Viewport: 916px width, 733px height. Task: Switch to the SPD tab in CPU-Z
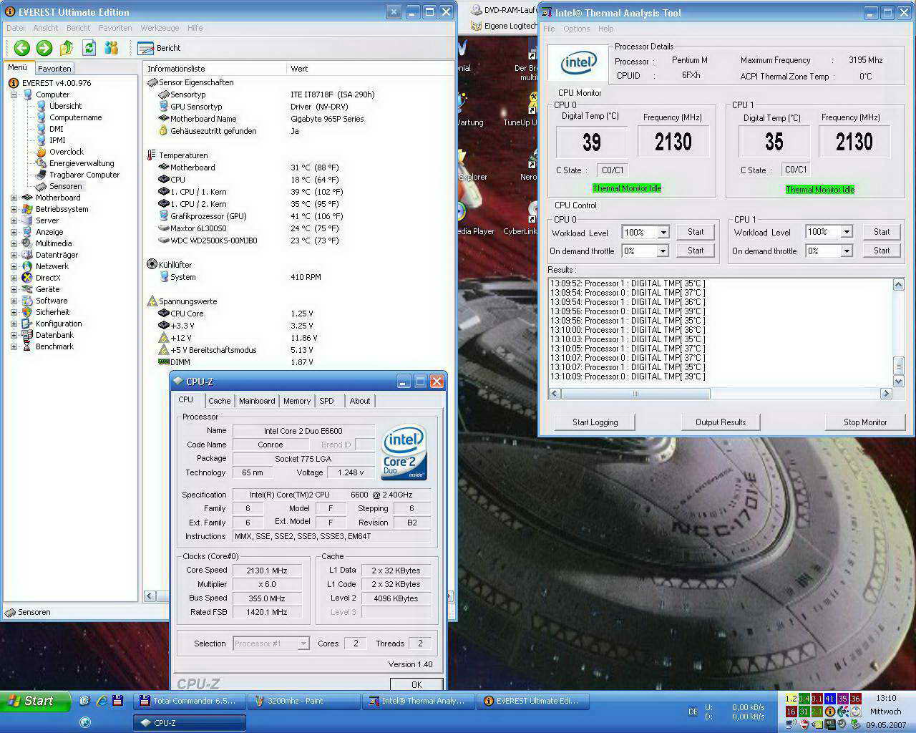click(x=326, y=401)
